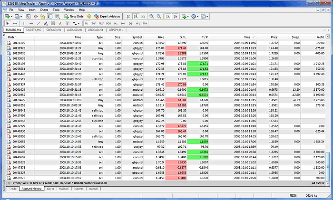Open the File menu
333x200 pixels.
tap(11, 10)
